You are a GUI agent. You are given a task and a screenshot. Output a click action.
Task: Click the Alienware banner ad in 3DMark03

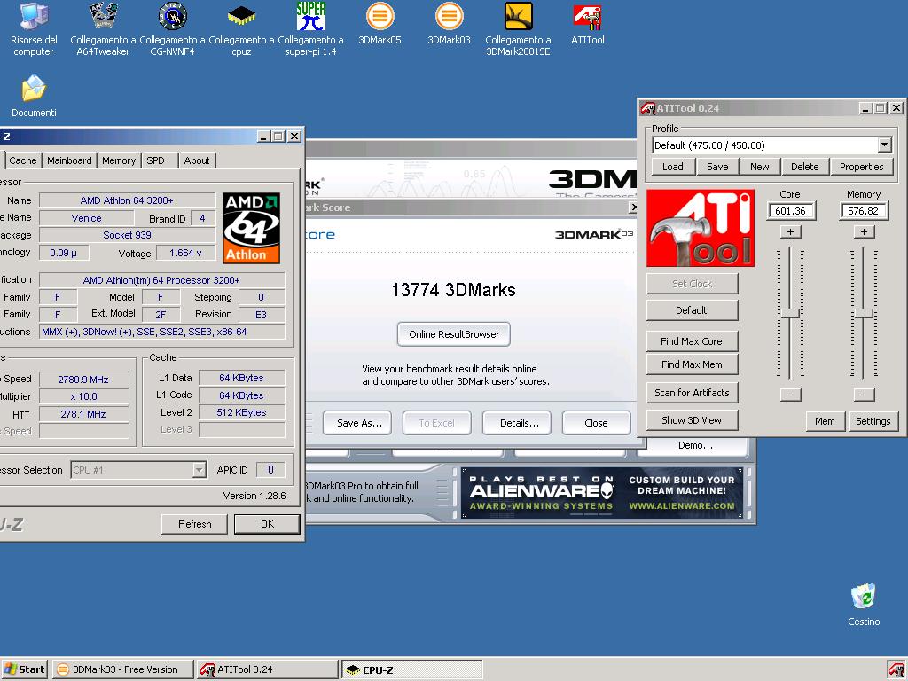click(602, 493)
